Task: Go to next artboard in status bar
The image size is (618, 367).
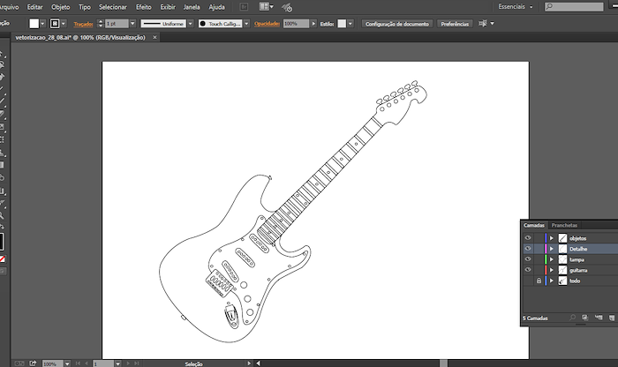Action: click(x=128, y=363)
